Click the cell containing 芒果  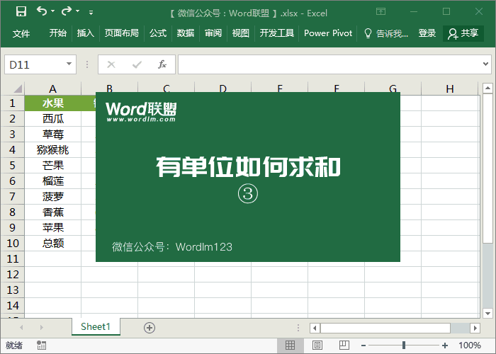pos(53,165)
